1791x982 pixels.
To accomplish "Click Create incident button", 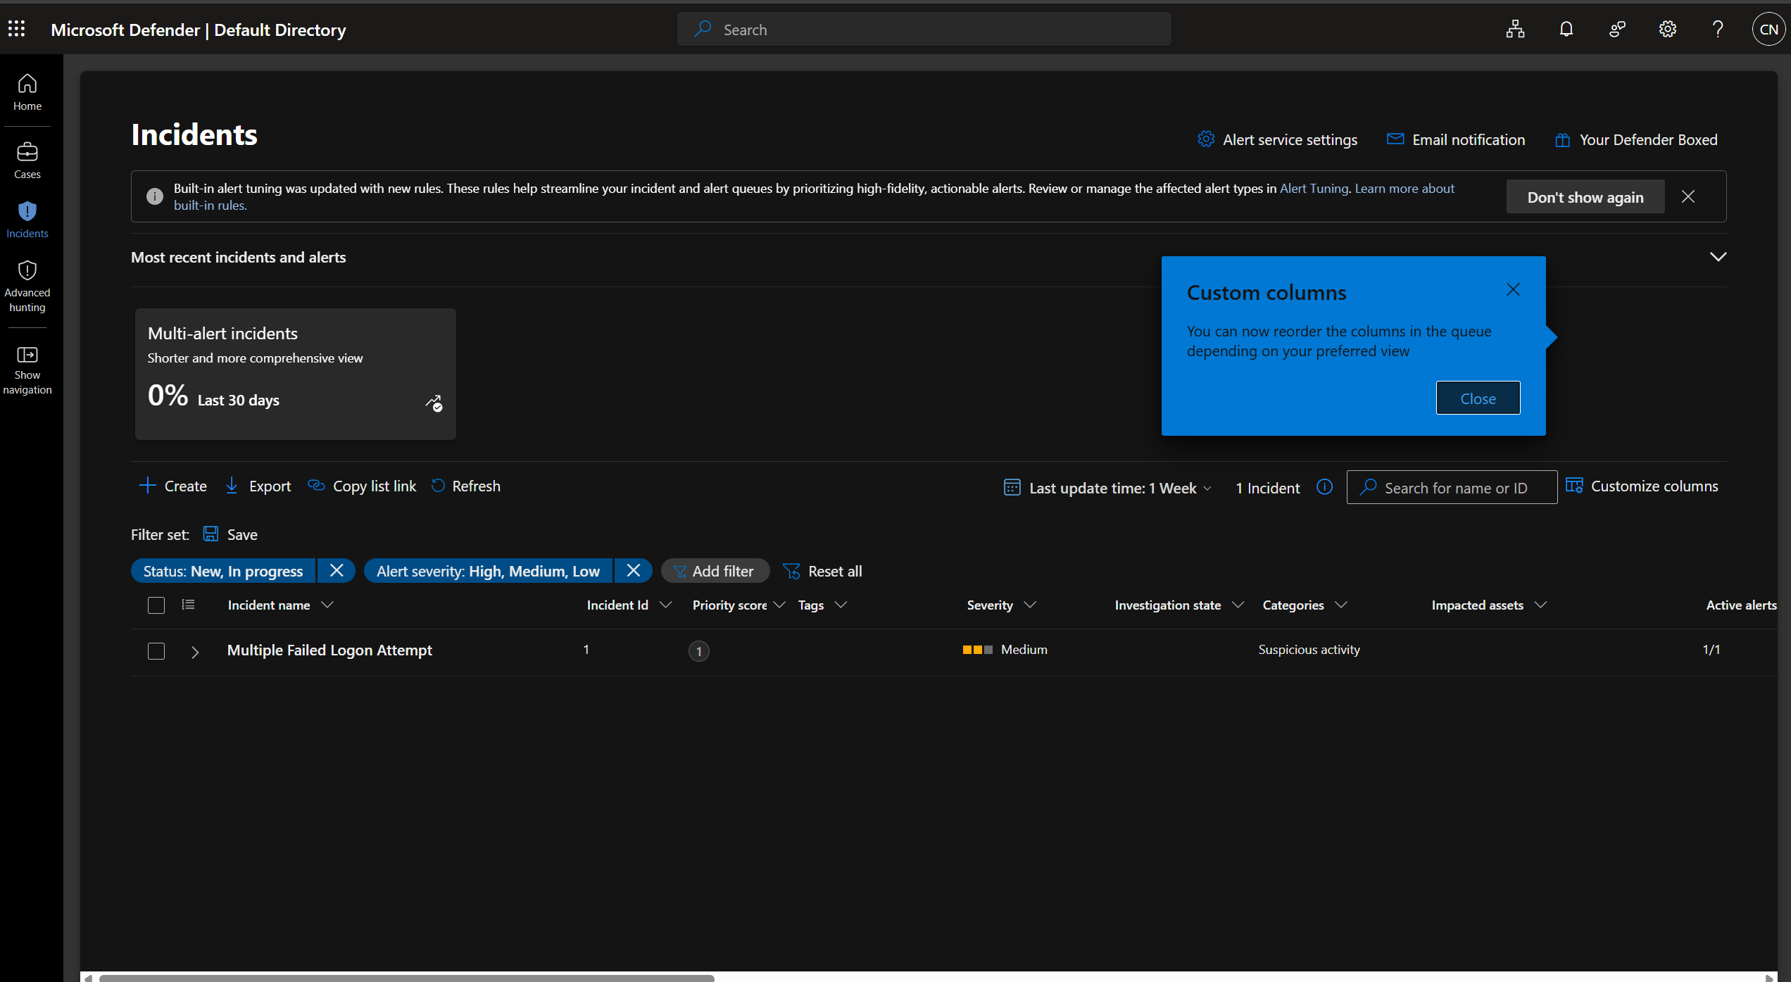I will click(172, 486).
